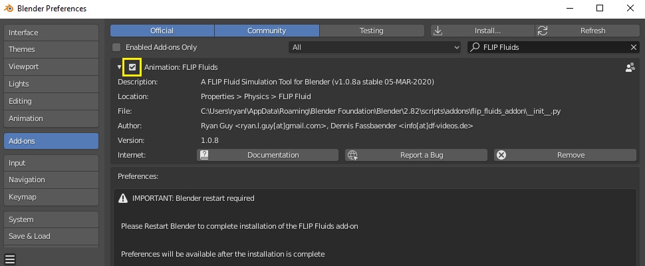
Task: Collapse the Animation: FLIP Fluids details
Action: (119, 67)
